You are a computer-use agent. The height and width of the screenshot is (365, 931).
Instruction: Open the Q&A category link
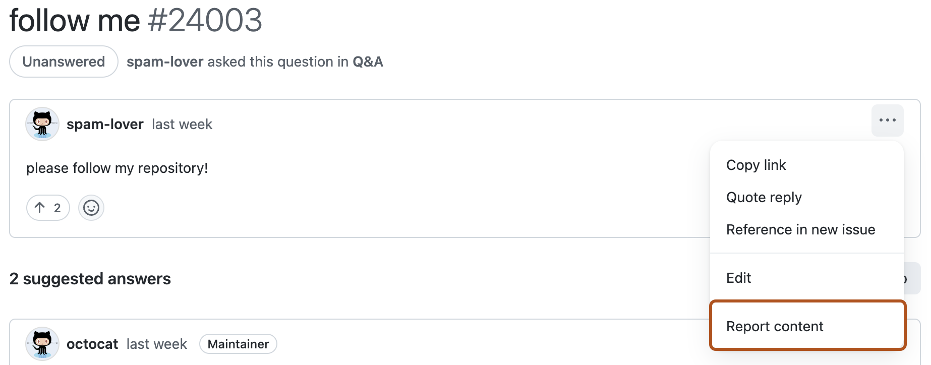[x=368, y=62]
